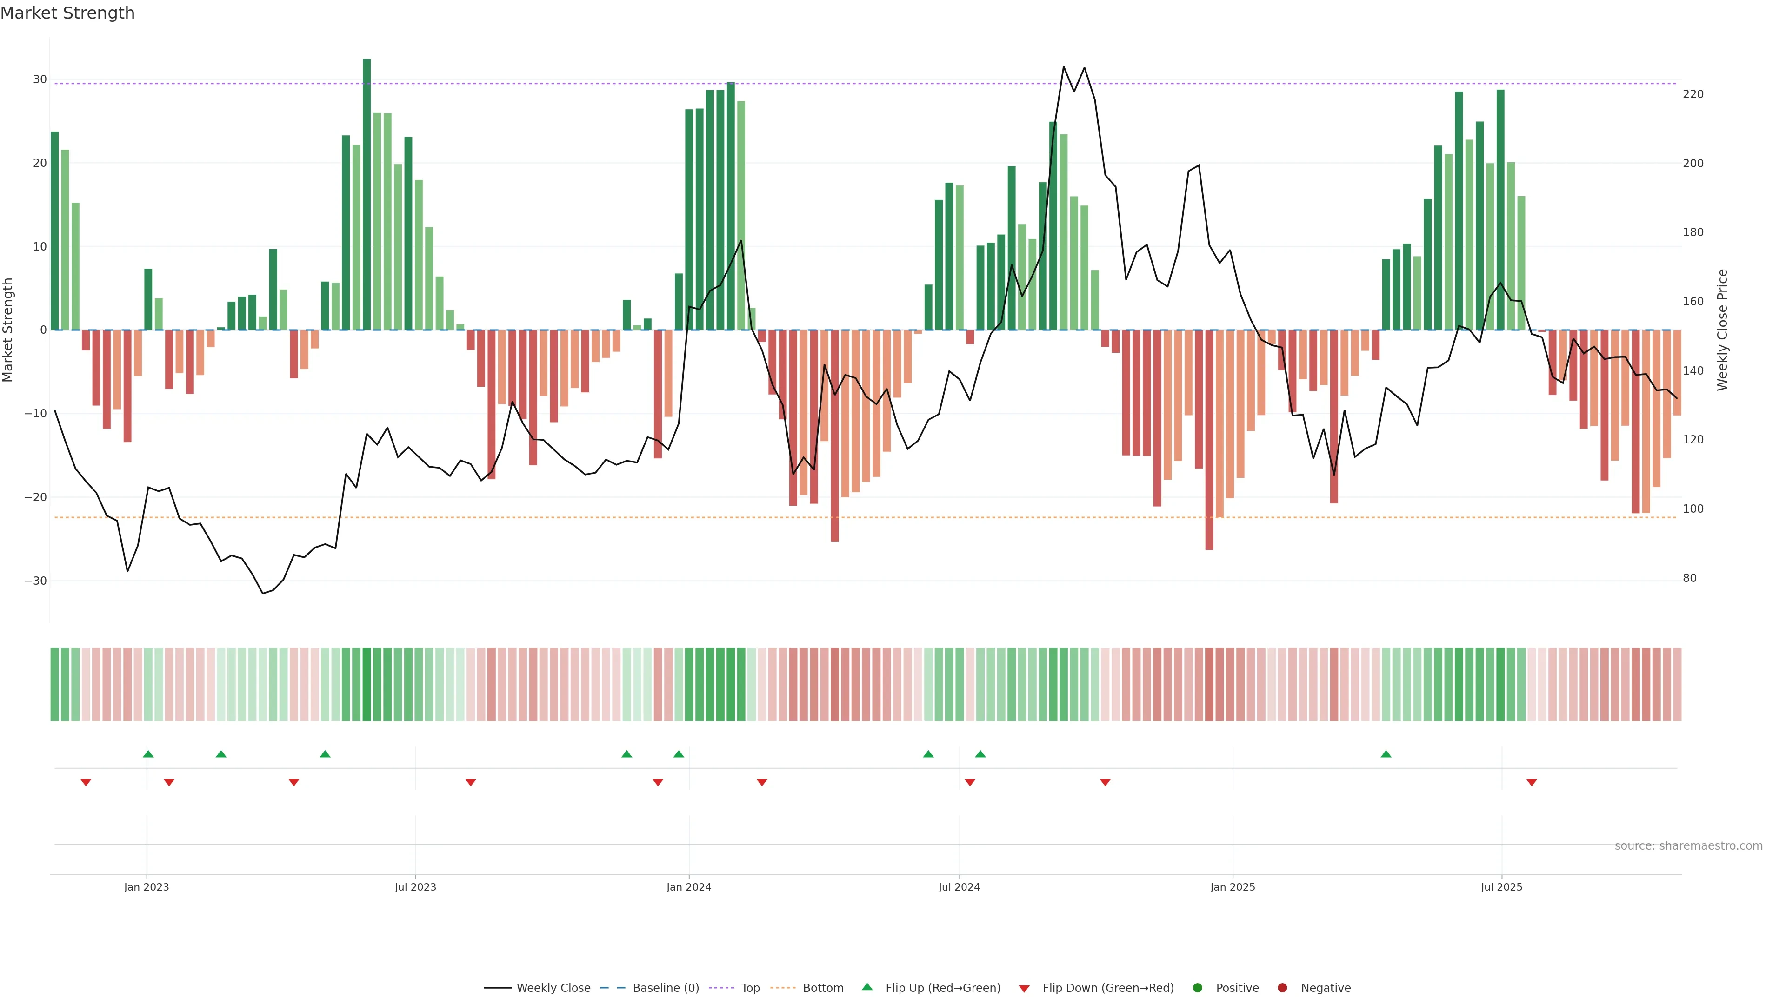Screen dimensions: 1786x1004
Task: Click the Weekly Close Price axis title
Action: point(1722,330)
